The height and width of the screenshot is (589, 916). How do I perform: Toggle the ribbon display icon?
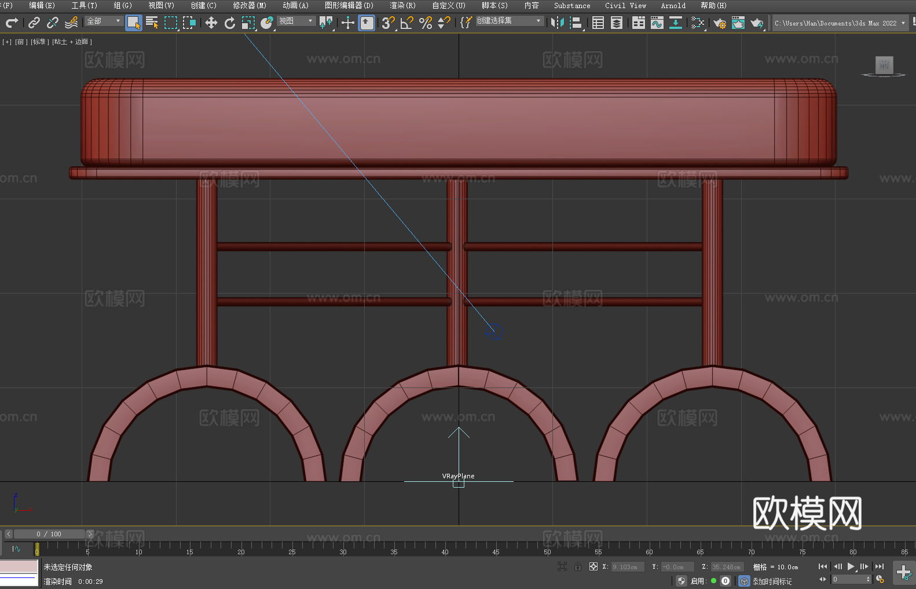pyautogui.click(x=639, y=23)
